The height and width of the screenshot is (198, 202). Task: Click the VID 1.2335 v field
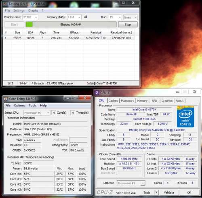(32, 140)
